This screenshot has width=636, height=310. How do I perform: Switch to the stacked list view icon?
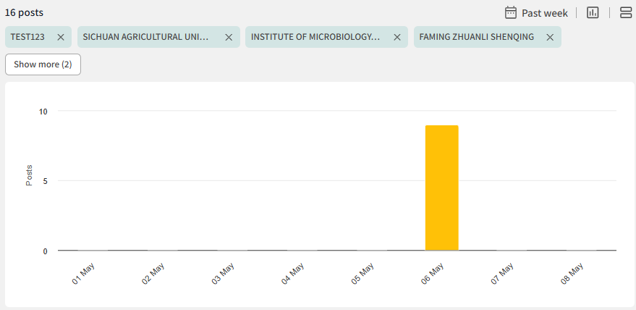626,12
